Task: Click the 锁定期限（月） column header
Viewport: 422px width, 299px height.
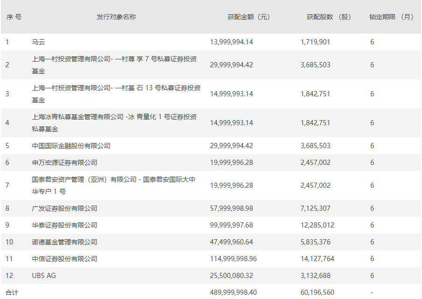Action: coord(391,17)
